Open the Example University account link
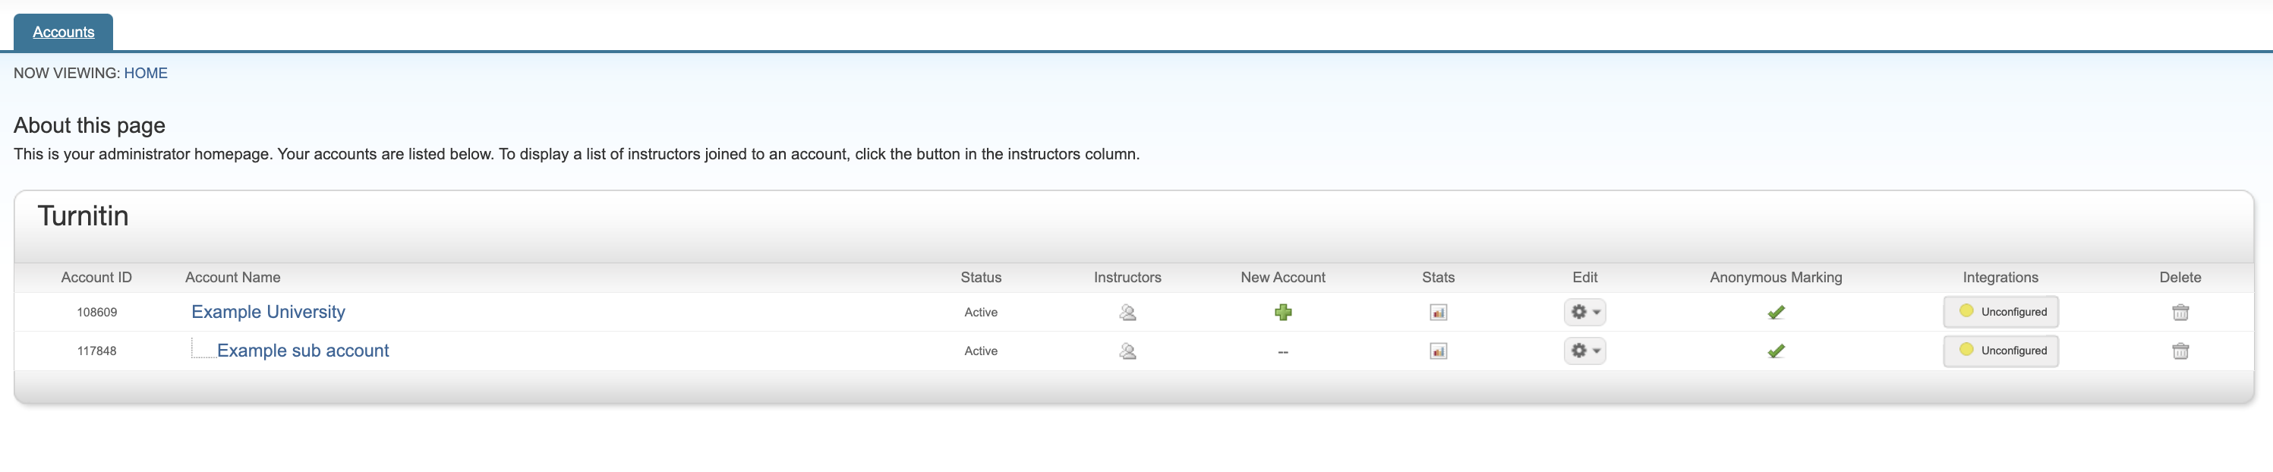 pos(268,313)
